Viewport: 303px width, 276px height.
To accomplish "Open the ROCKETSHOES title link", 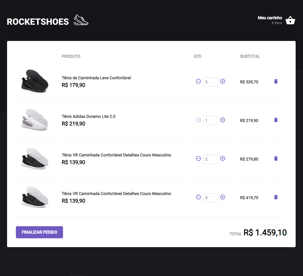I will [x=37, y=21].
